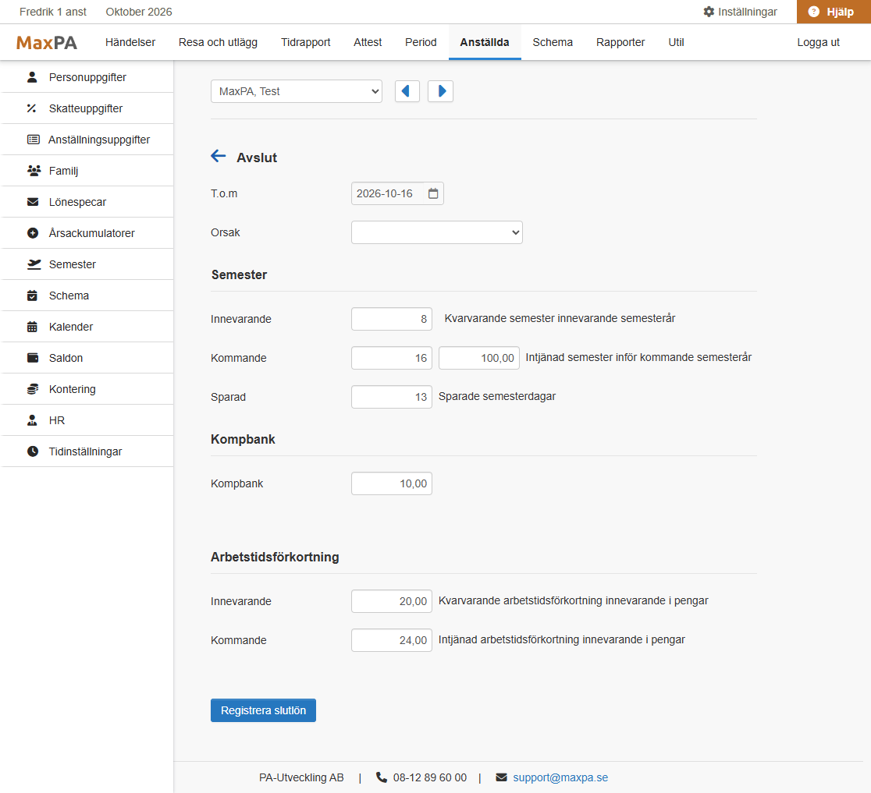
Task: Click the Sparad semester days field
Action: point(392,397)
